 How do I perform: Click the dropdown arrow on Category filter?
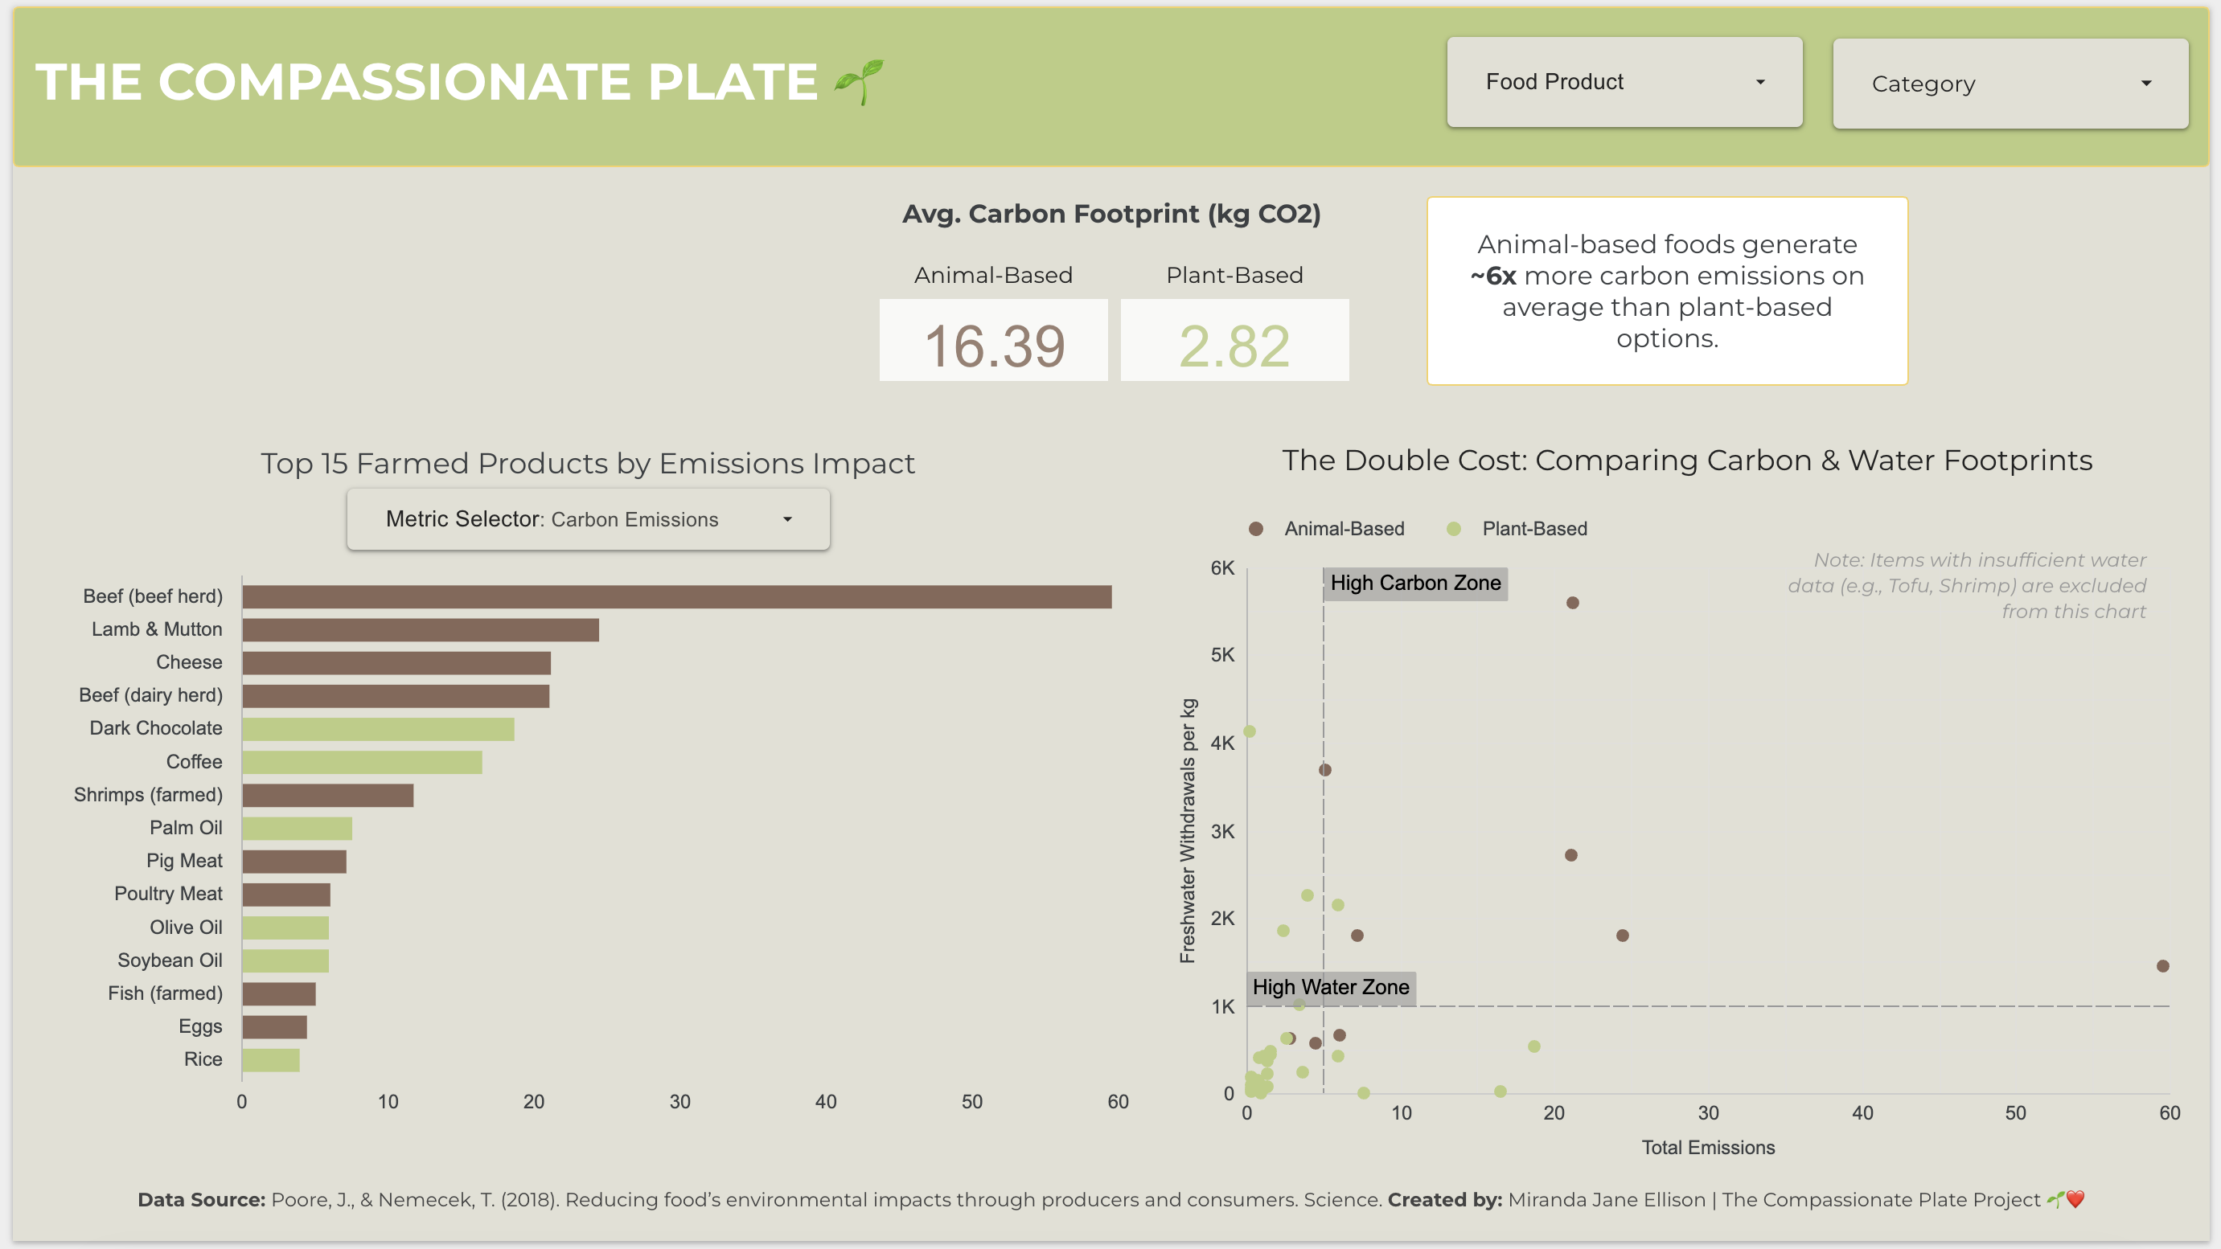[2146, 84]
